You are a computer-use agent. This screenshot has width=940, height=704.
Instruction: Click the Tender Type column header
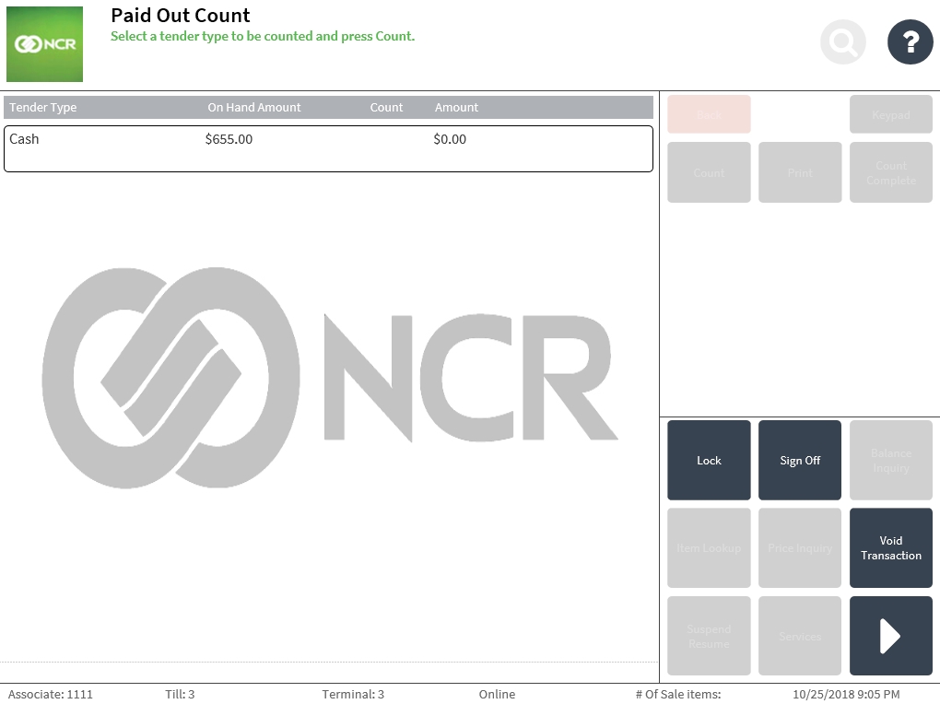coord(43,108)
